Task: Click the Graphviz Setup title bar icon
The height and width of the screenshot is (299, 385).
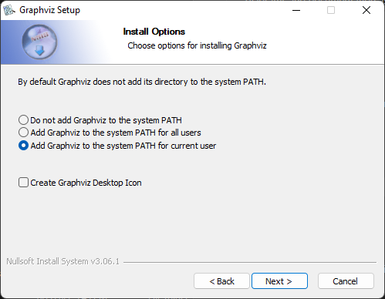Action: click(x=9, y=10)
